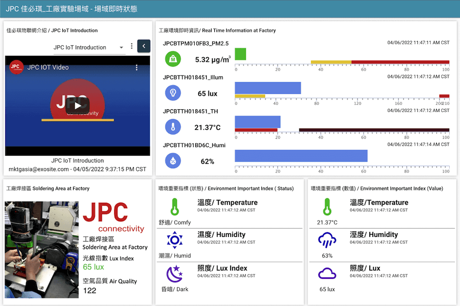Click the rain cloud icon above 63%
Viewport: 460px width, 306px height.
click(327, 240)
